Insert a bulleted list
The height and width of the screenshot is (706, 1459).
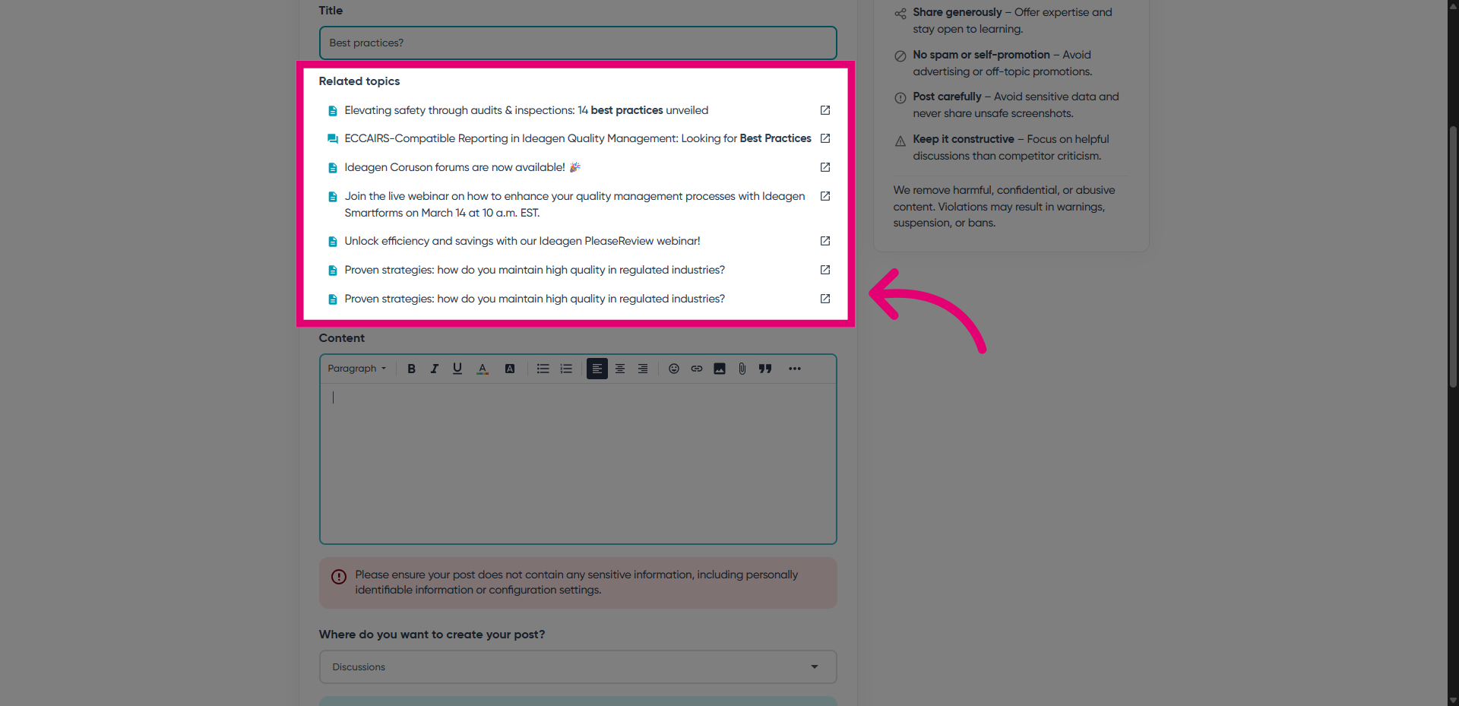(x=543, y=369)
